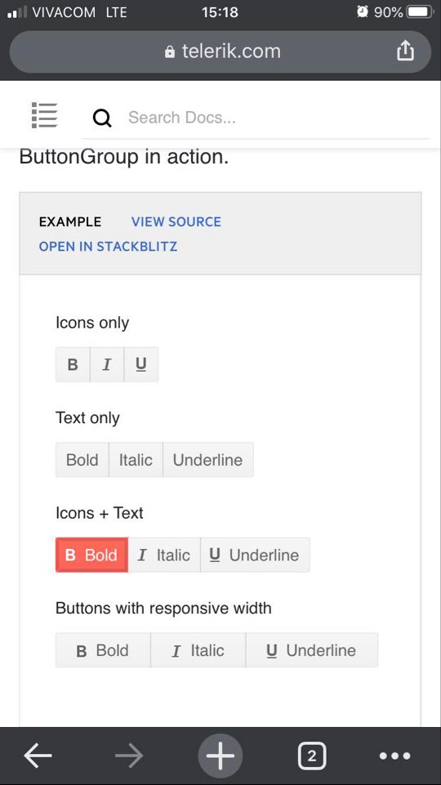
Task: Deselect the highlighted red Bold button
Action: pyautogui.click(x=91, y=555)
